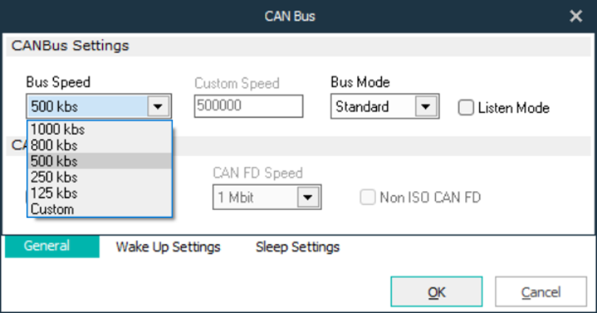
Task: Select the Custom speed option
Action: point(52,209)
